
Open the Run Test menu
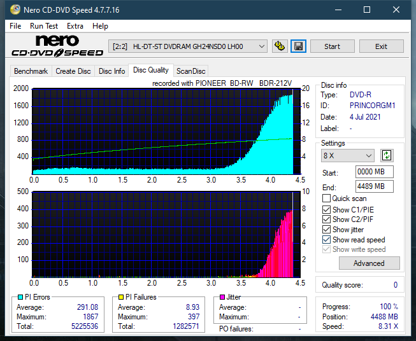44,26
